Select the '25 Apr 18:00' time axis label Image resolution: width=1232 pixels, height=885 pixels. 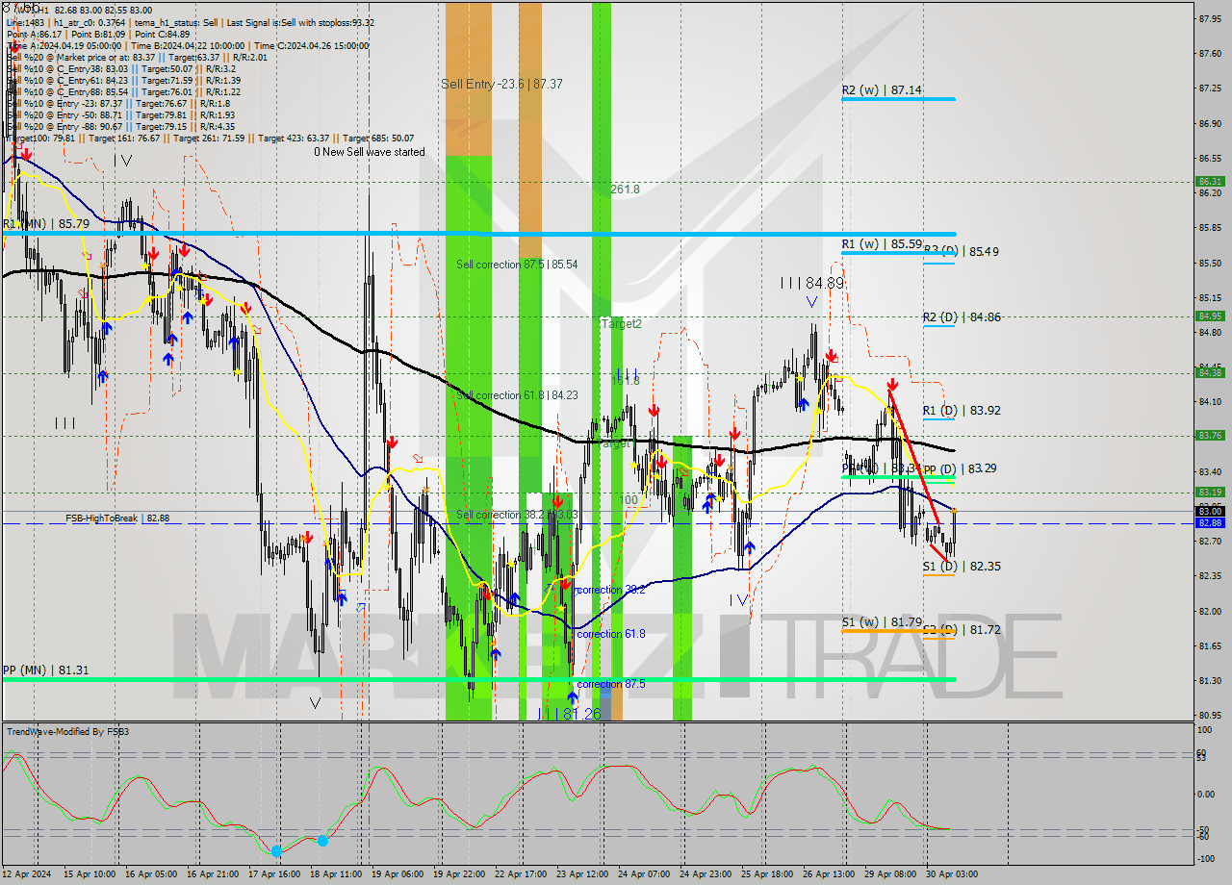[766, 874]
